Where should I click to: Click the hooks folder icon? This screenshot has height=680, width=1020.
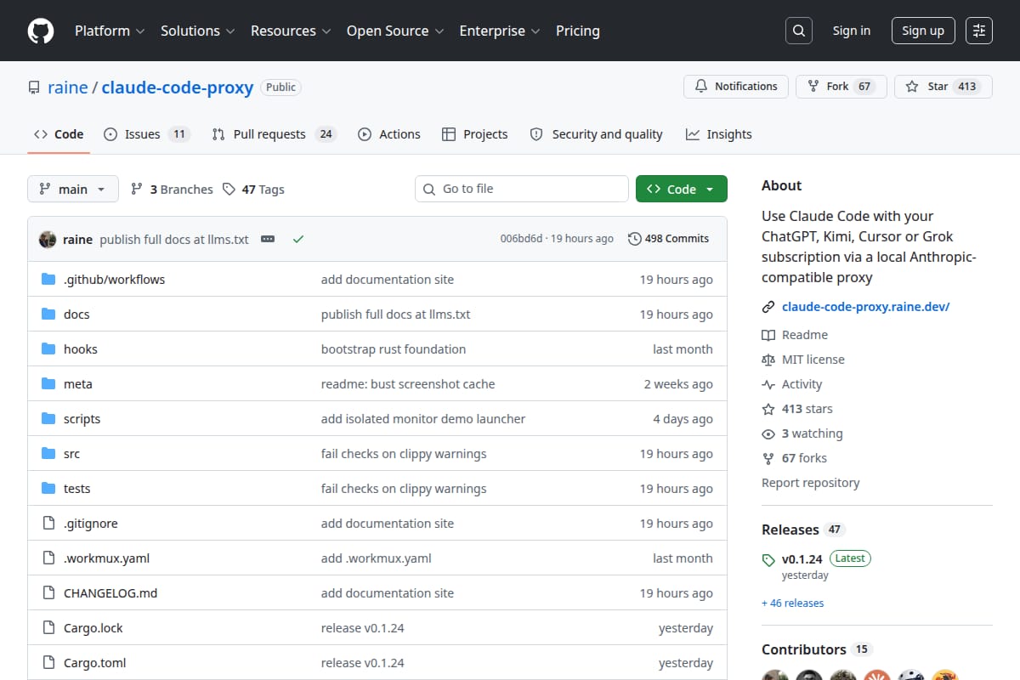coord(48,349)
